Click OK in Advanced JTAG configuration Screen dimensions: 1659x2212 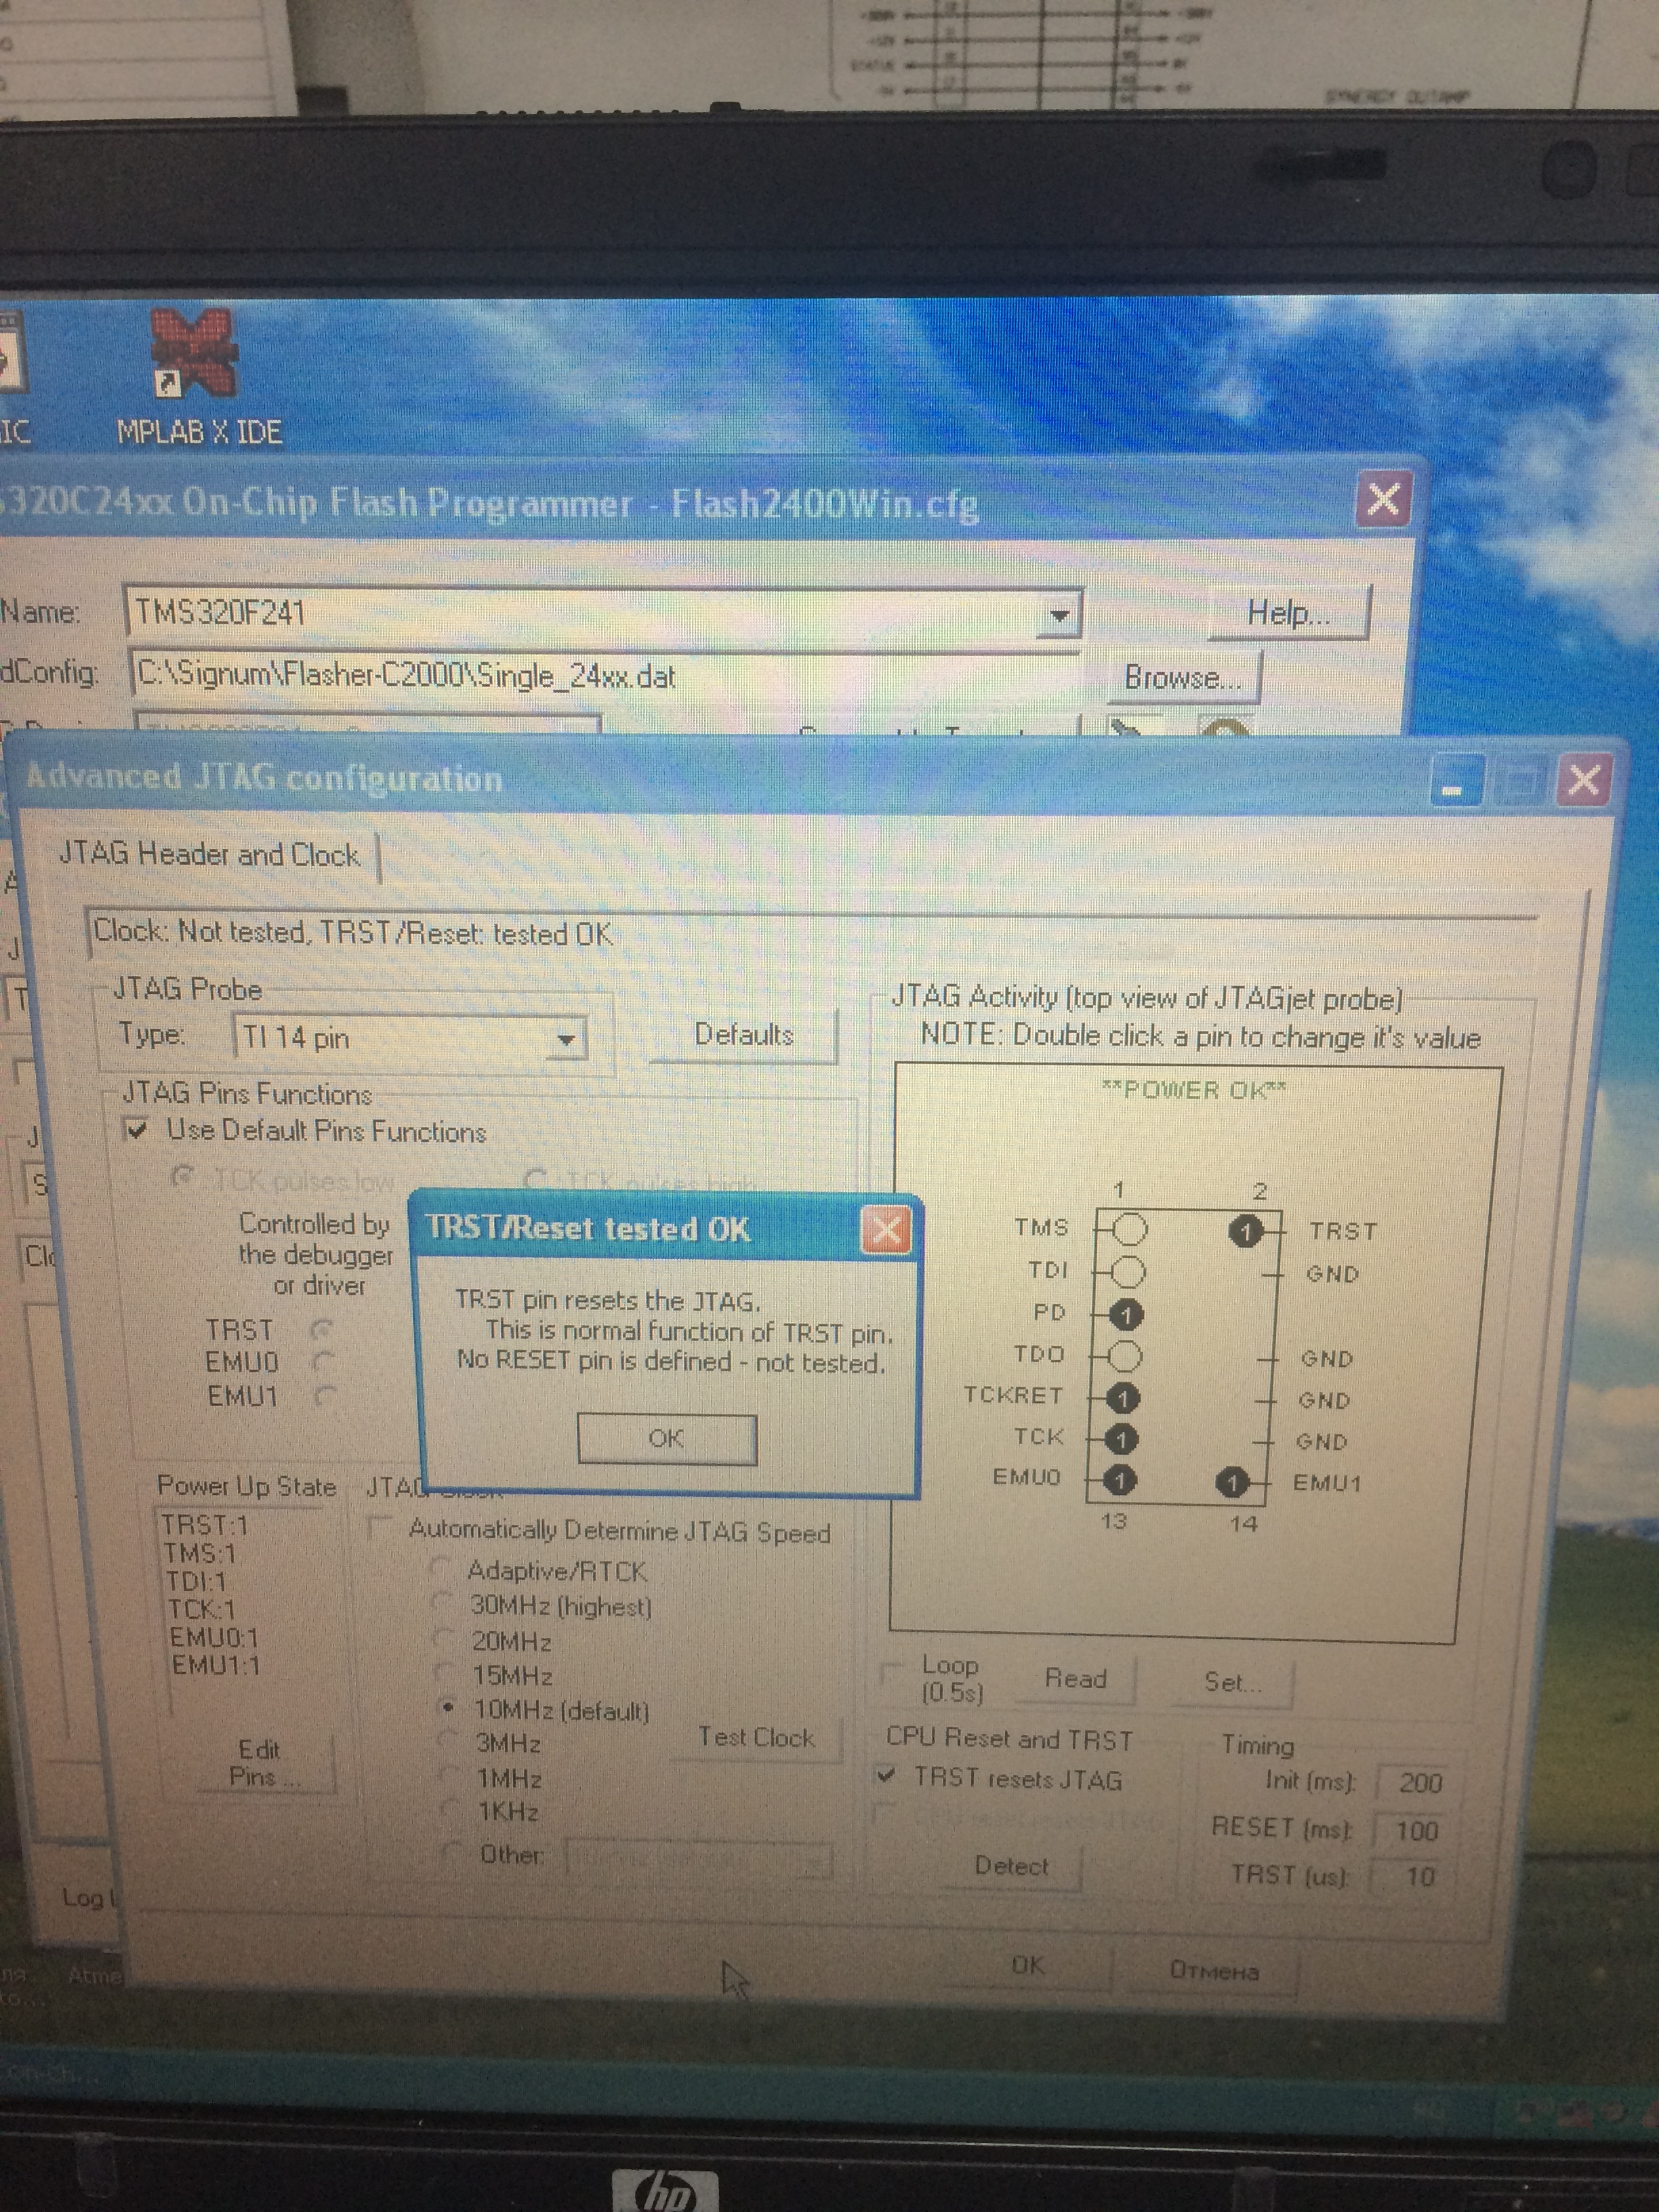point(1028,1965)
